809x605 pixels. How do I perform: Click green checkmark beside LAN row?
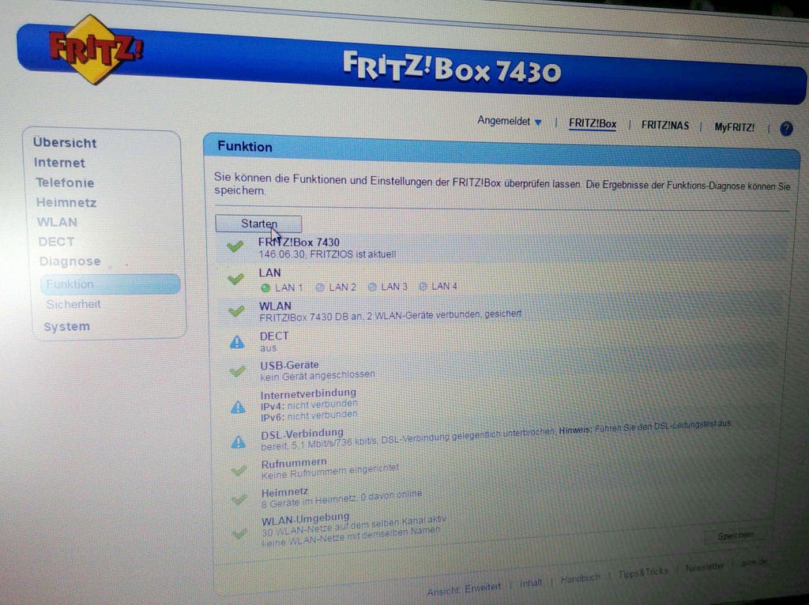tap(235, 279)
